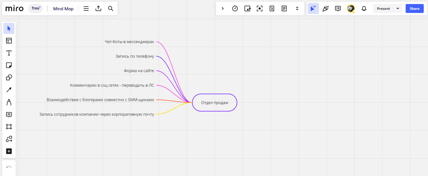The image size is (428, 176).
Task: Click the Export board upload icon
Action: pos(99,8)
